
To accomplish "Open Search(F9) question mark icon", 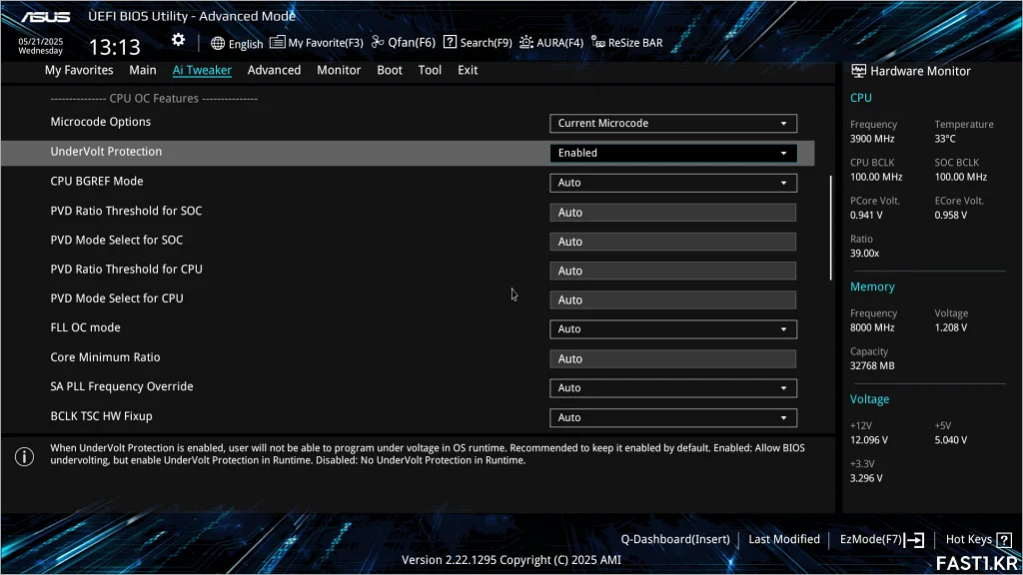I will tap(450, 42).
